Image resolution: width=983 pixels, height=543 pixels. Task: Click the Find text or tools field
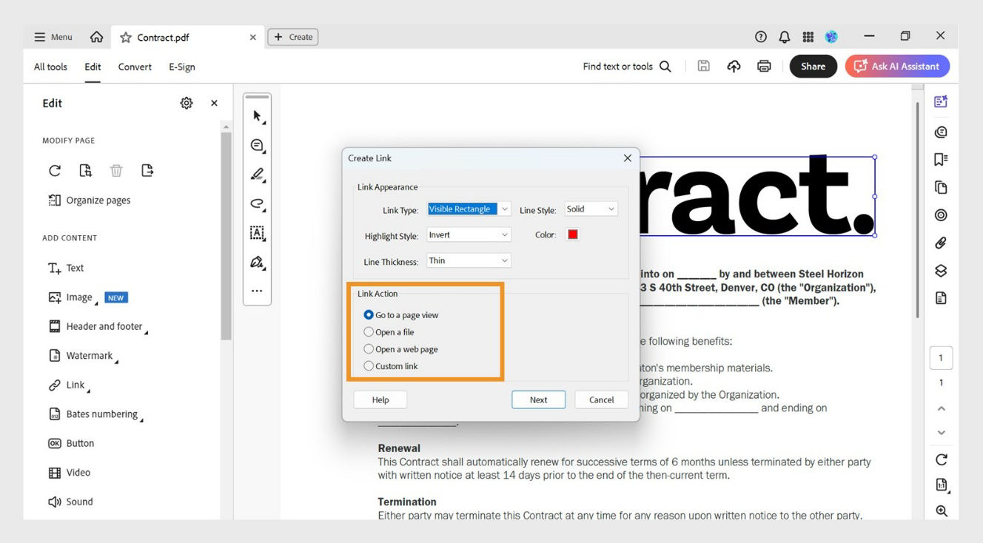pos(620,66)
